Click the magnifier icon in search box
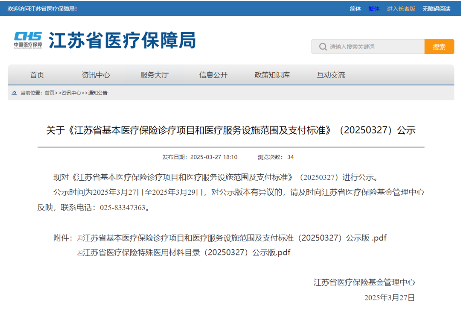The height and width of the screenshot is (317, 461). click(x=323, y=47)
